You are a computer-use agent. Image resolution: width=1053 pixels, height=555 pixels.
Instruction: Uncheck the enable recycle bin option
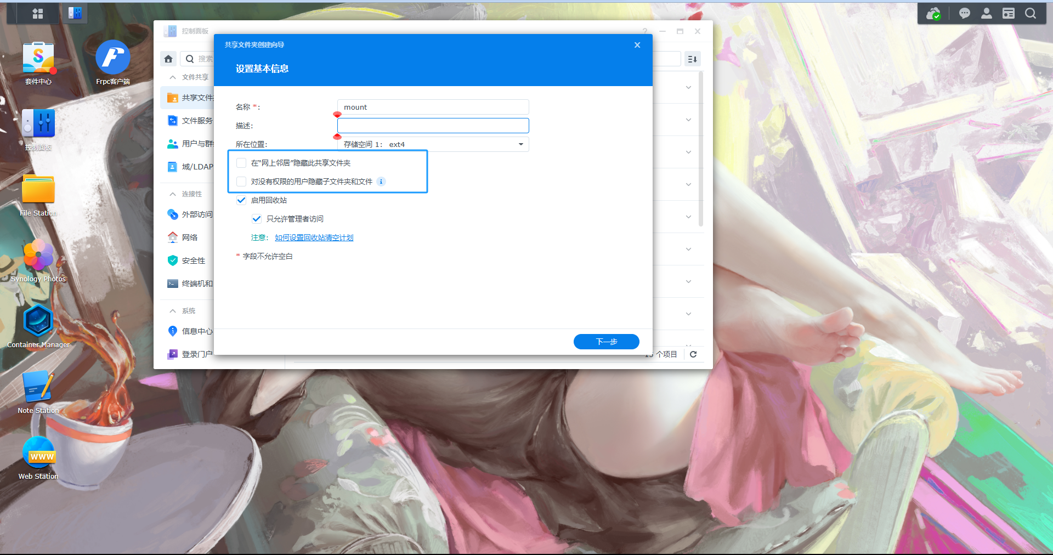[x=241, y=200]
